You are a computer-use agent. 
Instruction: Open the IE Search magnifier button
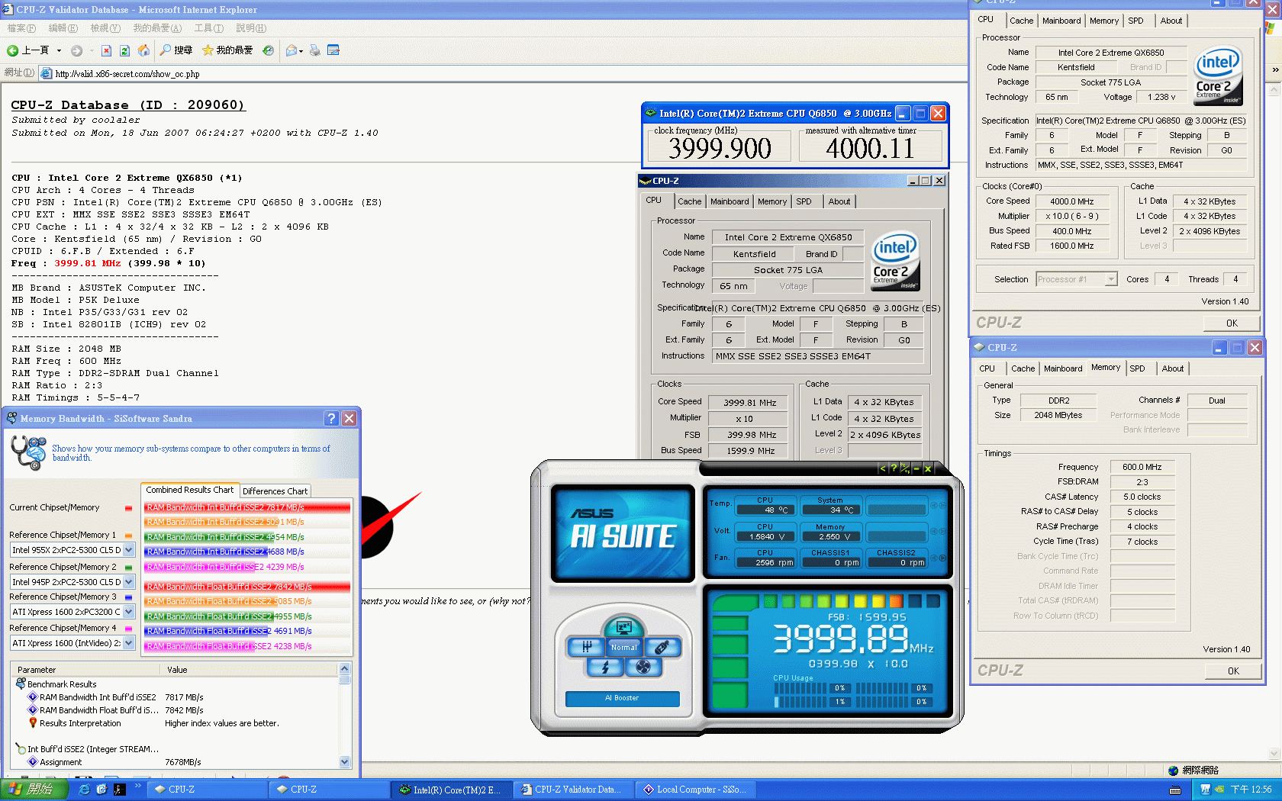tap(176, 50)
